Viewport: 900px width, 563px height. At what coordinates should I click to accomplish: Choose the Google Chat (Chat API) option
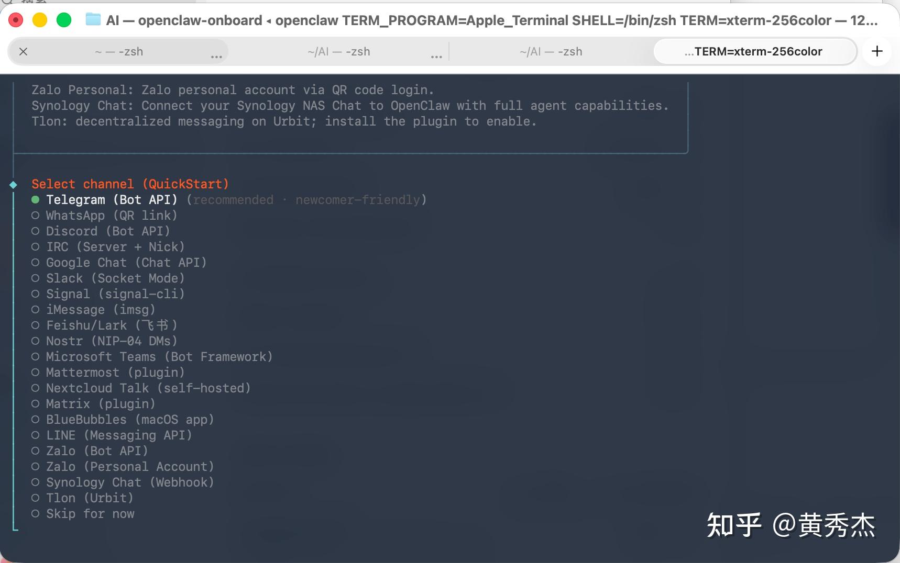(119, 263)
